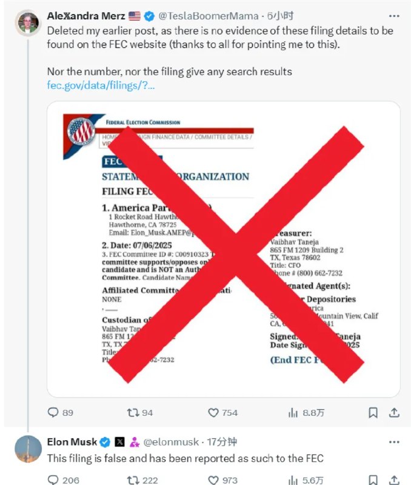Open Alexandra Merz's profile picture
Viewport: 411px width, 485px height.
28,23
